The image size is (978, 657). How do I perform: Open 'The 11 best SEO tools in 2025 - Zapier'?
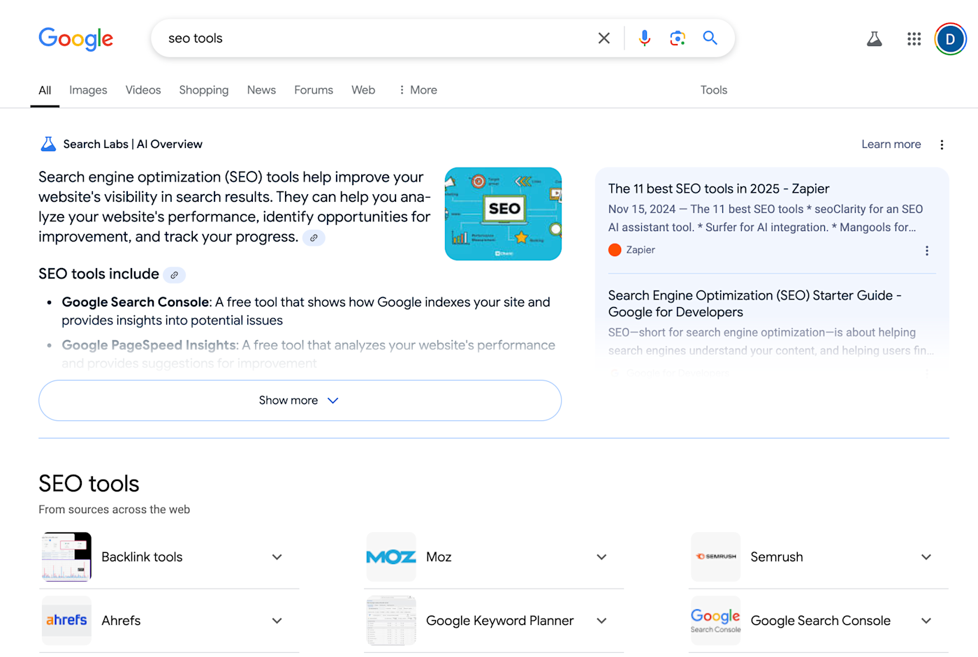click(x=719, y=189)
